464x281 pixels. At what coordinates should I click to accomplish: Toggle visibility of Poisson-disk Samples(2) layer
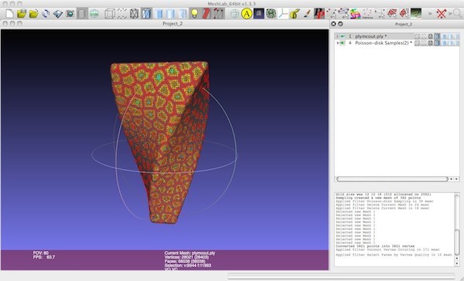343,43
